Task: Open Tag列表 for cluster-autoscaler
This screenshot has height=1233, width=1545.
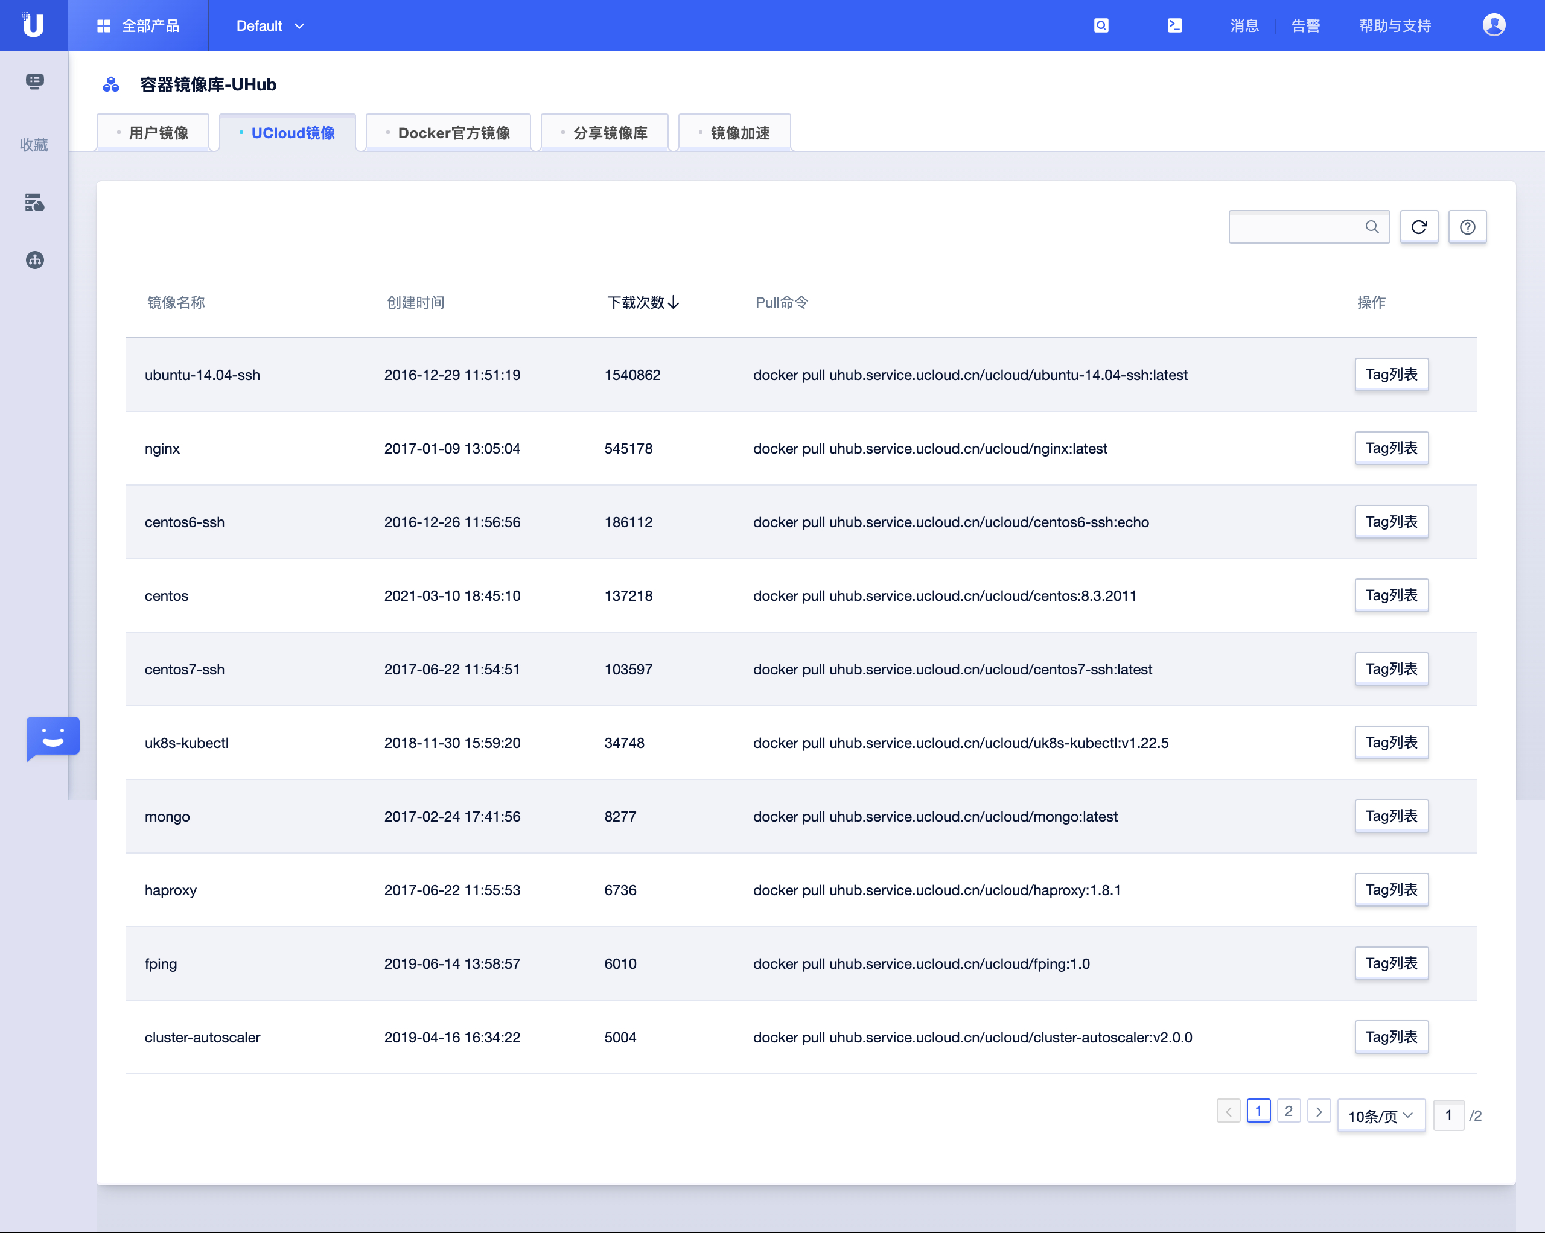Action: click(1391, 1038)
